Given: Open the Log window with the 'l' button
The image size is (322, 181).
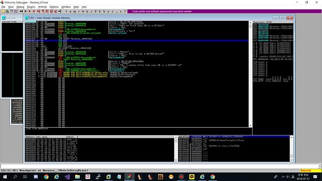Looking at the screenshot, I should pos(66,11).
